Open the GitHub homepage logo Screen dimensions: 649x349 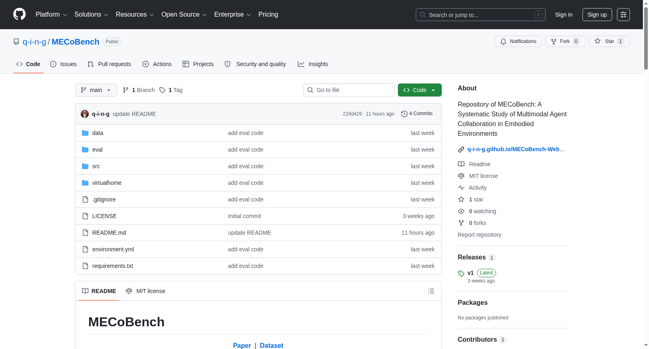click(19, 15)
